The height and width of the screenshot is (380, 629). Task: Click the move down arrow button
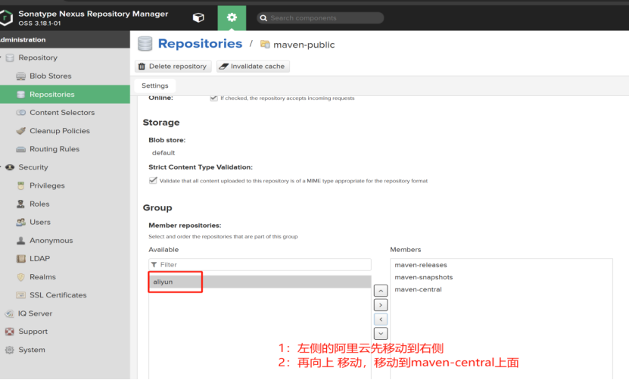(x=381, y=334)
